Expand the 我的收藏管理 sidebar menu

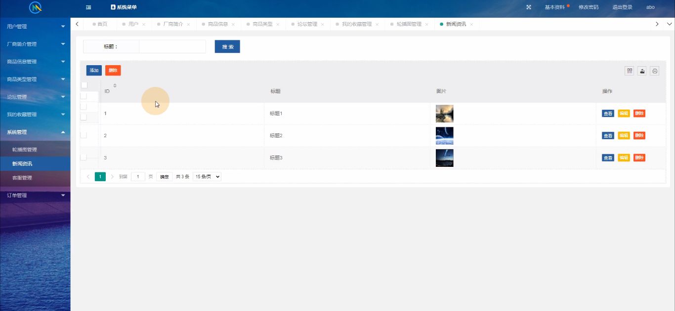[x=35, y=115]
